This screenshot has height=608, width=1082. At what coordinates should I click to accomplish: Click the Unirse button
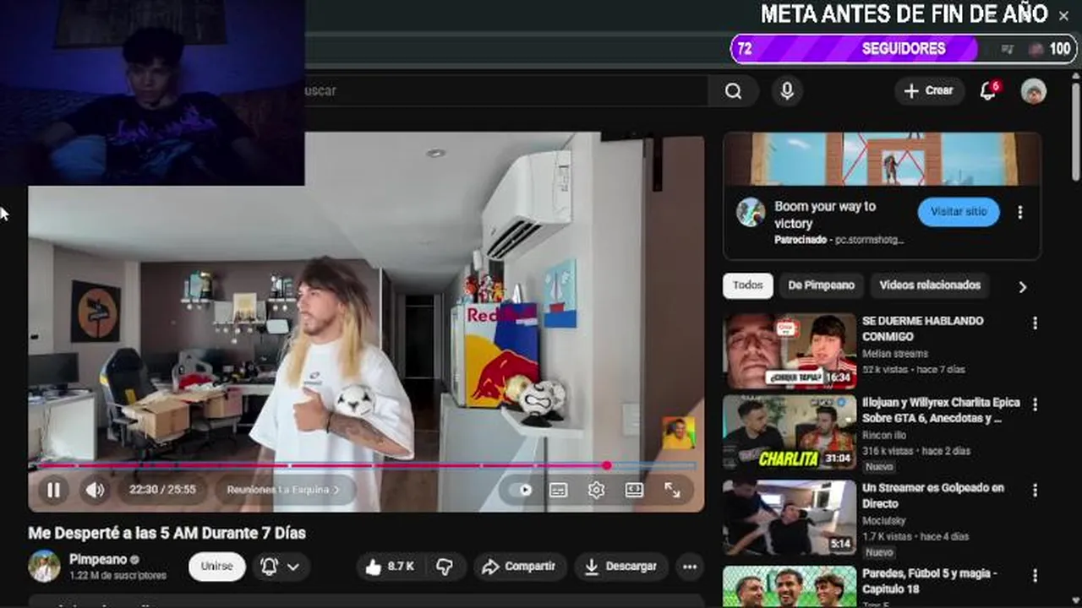[216, 567]
